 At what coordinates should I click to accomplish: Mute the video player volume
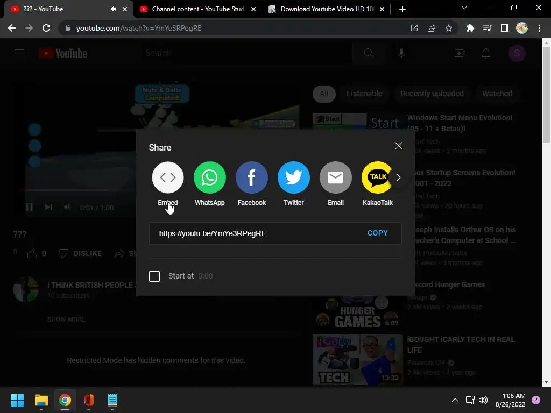[67, 207]
